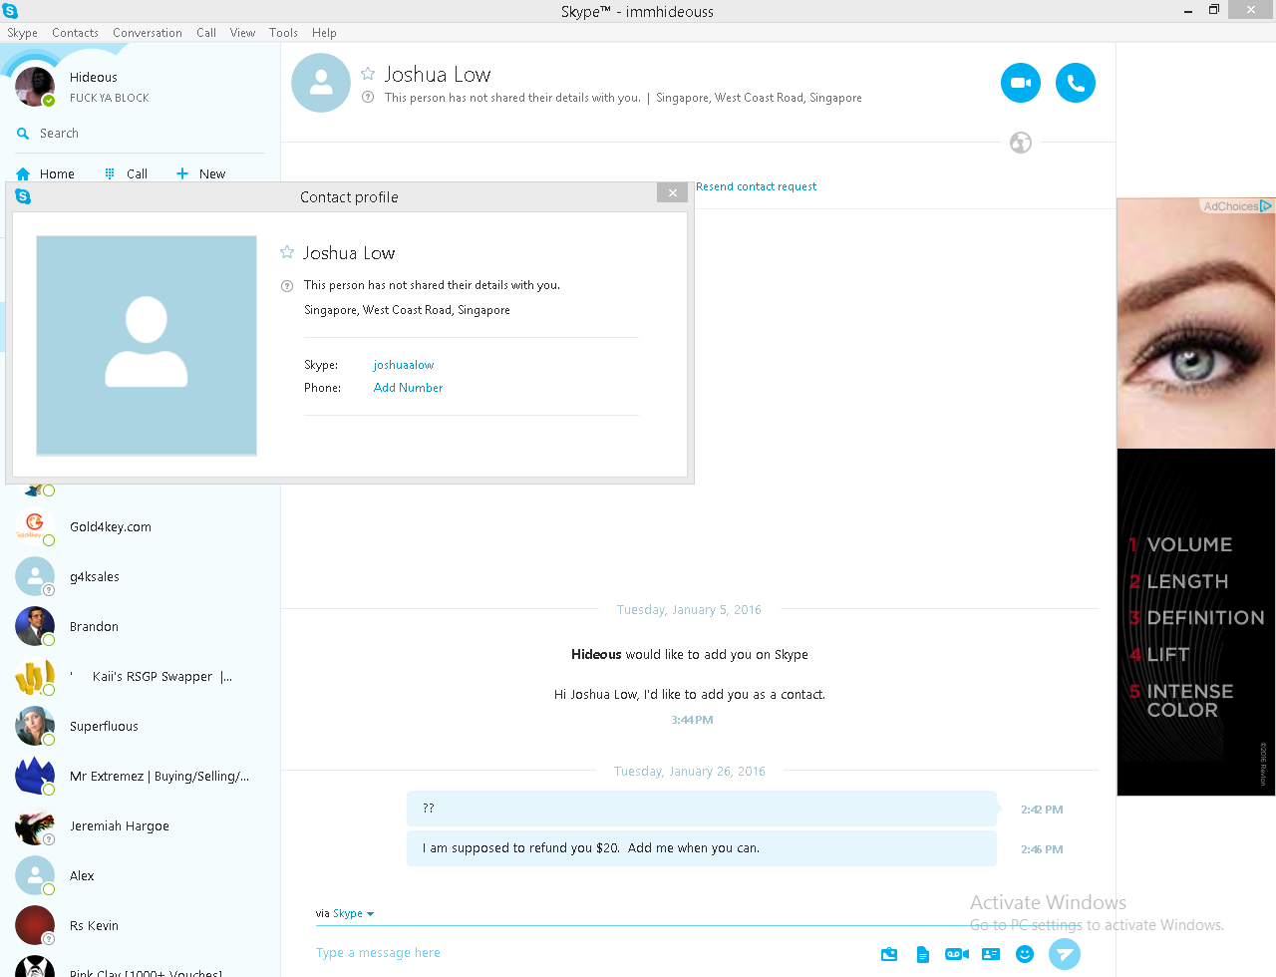Open the Contacts menu

(x=75, y=33)
